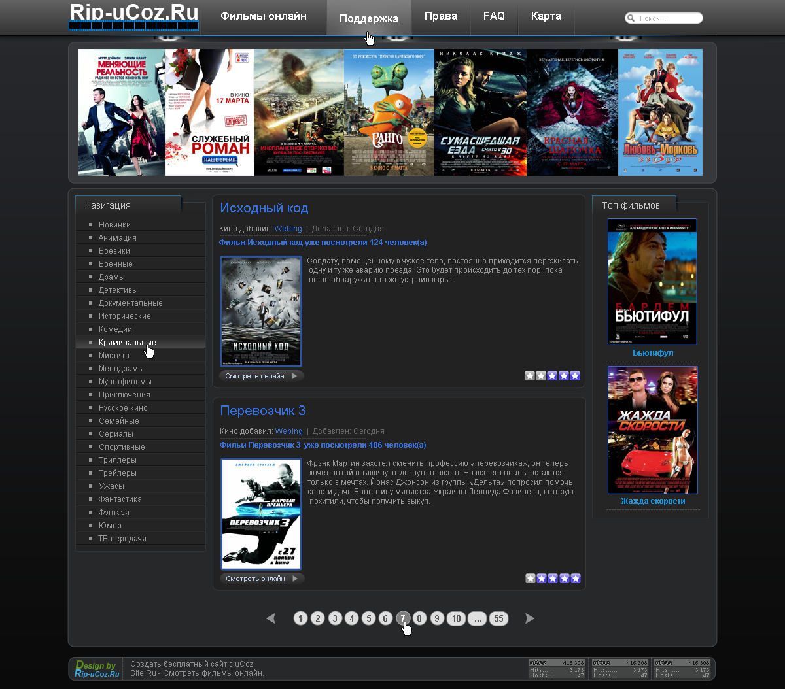Click Смотреть онлайн under Исходный код
This screenshot has width=785, height=689.
coord(262,376)
